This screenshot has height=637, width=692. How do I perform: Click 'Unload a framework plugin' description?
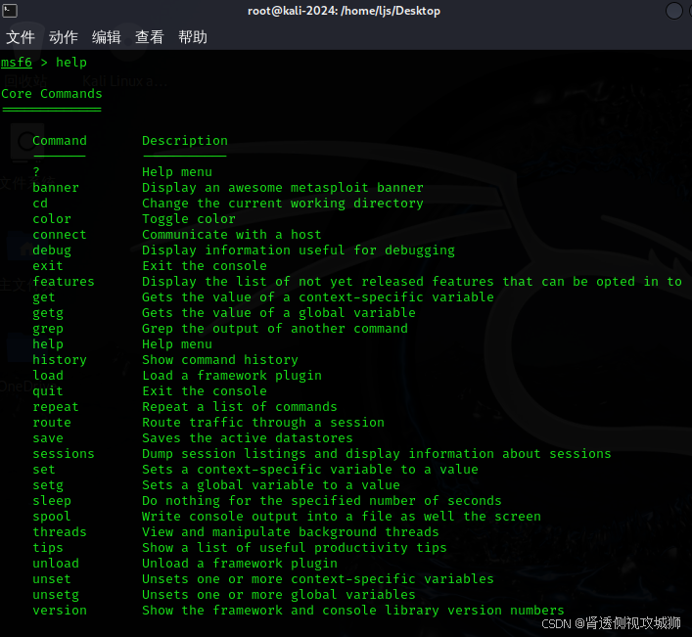[240, 564]
